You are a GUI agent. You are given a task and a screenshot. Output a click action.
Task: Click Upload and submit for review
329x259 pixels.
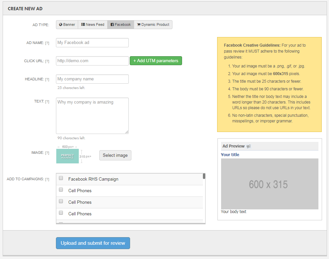click(93, 243)
